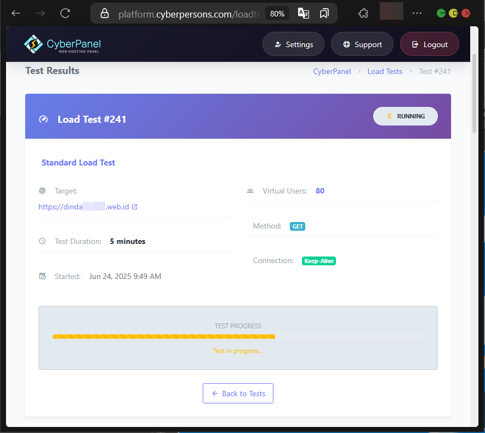The image size is (485, 433).
Task: Open the browser three-dot menu
Action: [417, 13]
